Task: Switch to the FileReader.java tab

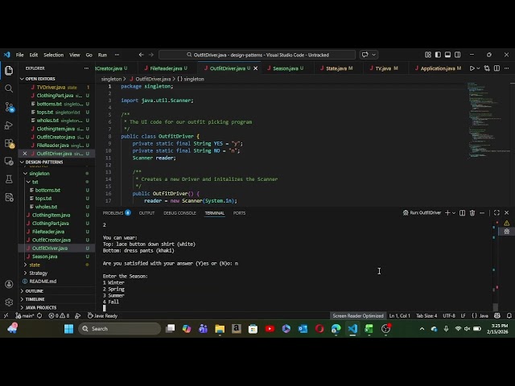Action: [166, 68]
